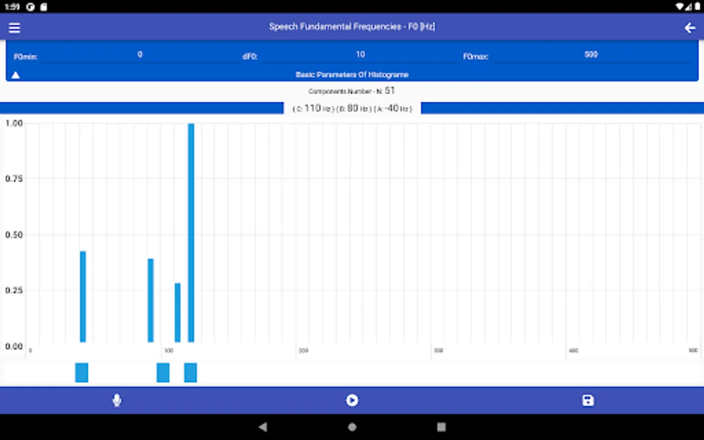Play the recorded speech
Viewport: 704px width, 440px height.
pyautogui.click(x=352, y=400)
